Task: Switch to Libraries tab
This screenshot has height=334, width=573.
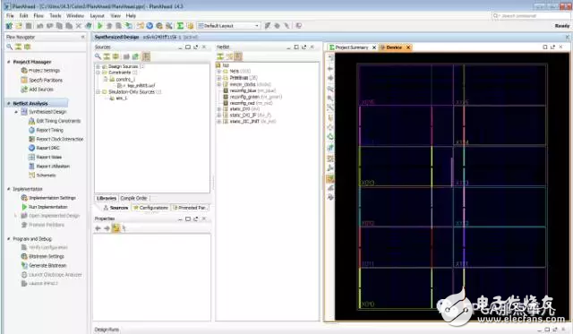Action: [x=107, y=198]
